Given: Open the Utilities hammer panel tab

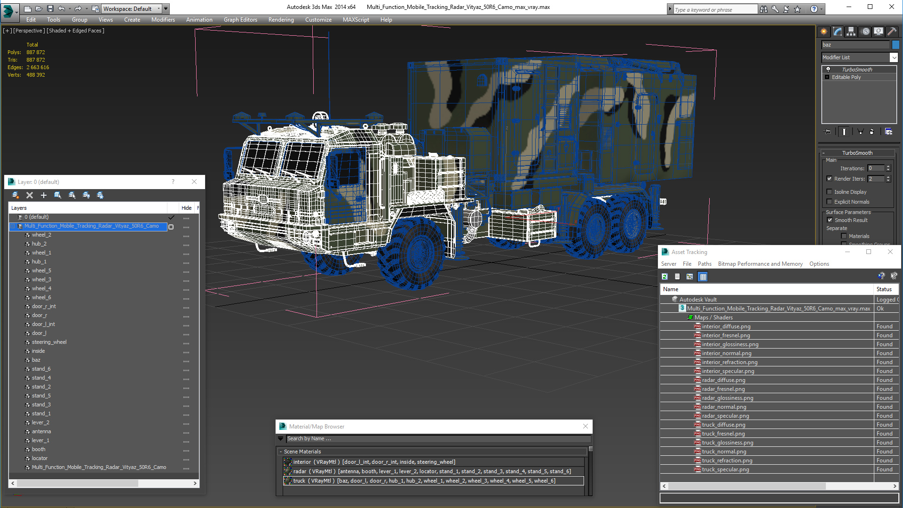Looking at the screenshot, I should tap(892, 32).
